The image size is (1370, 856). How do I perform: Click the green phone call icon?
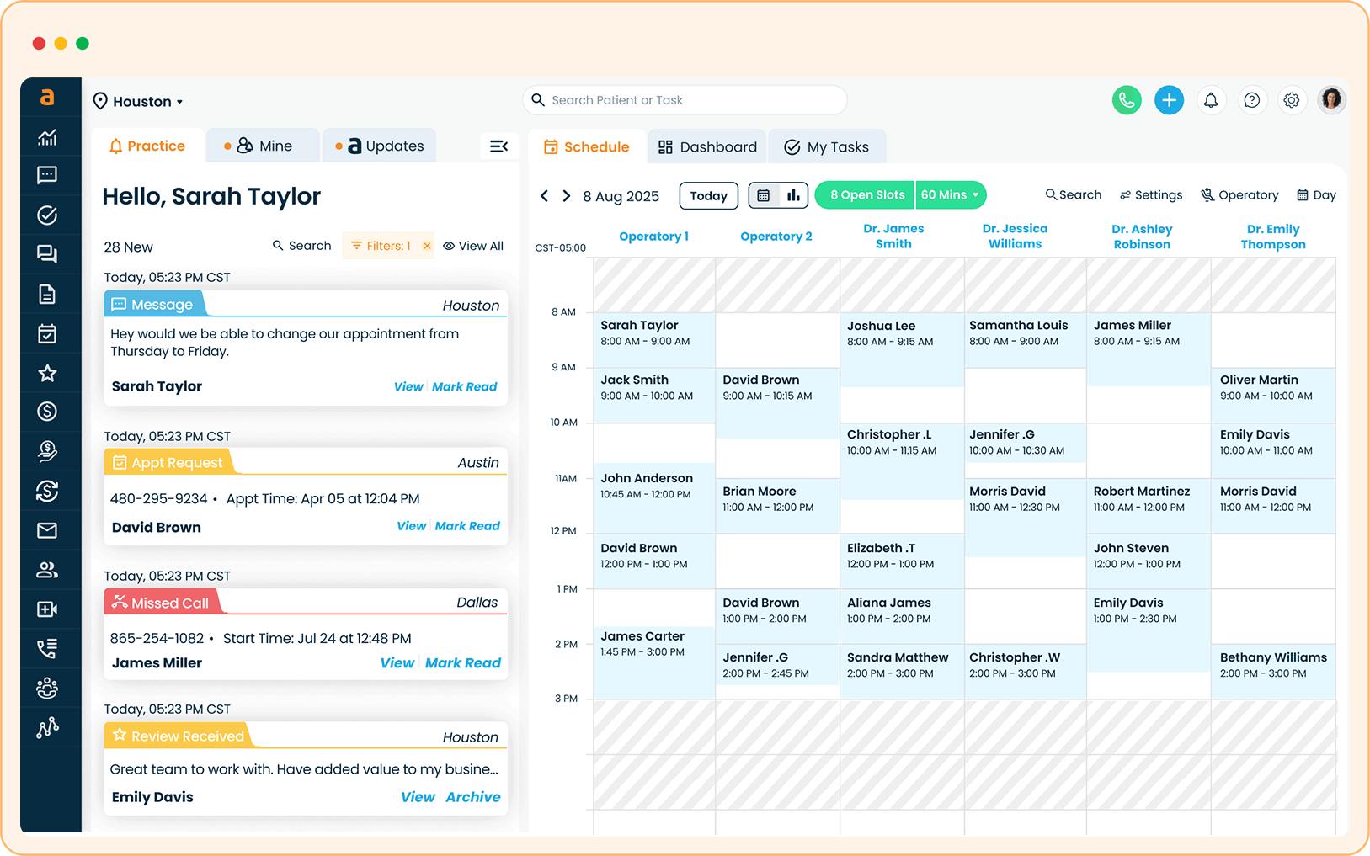[x=1127, y=100]
